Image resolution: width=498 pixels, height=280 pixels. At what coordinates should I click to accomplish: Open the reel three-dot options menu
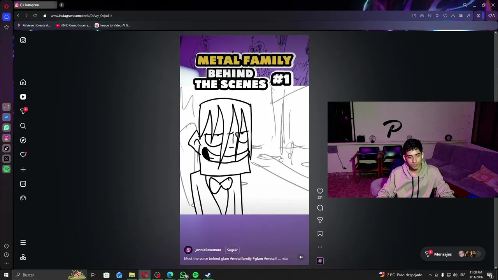click(320, 247)
